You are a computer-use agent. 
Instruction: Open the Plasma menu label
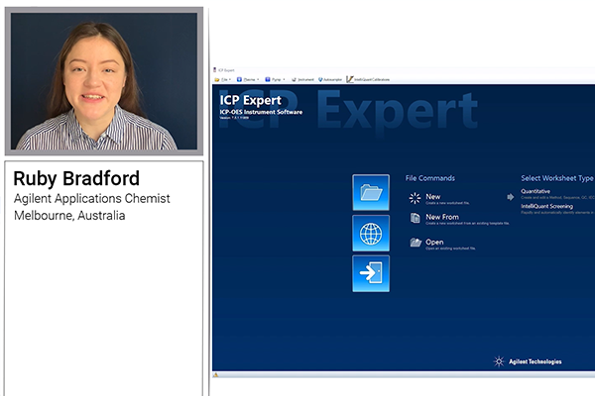click(249, 79)
